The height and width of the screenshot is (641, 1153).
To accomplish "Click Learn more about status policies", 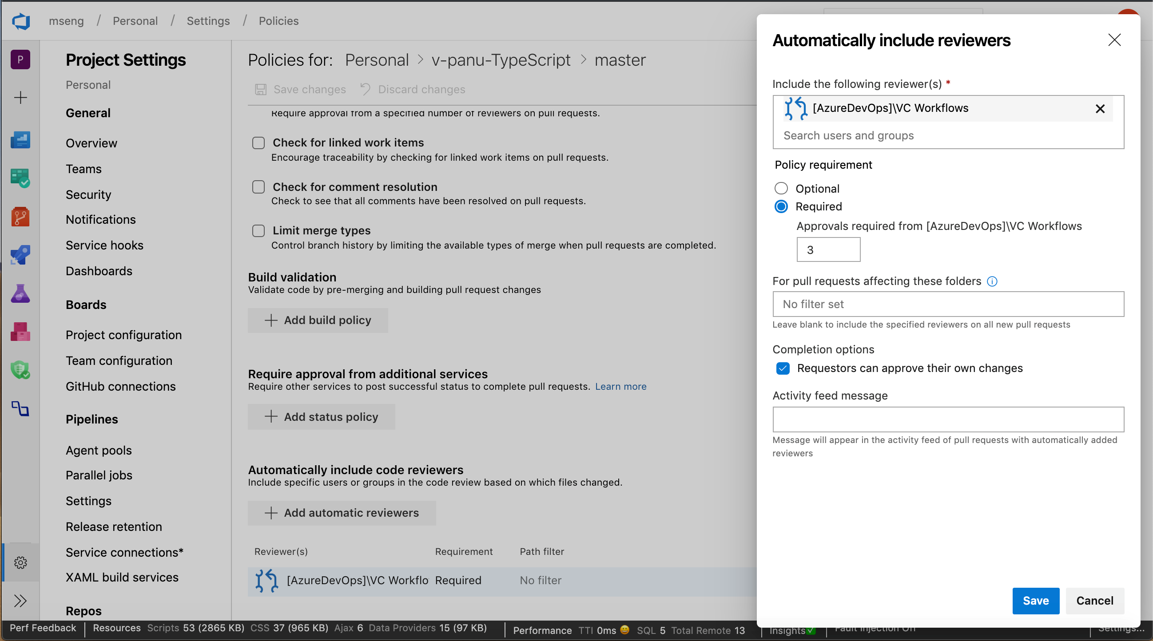I will 622,386.
